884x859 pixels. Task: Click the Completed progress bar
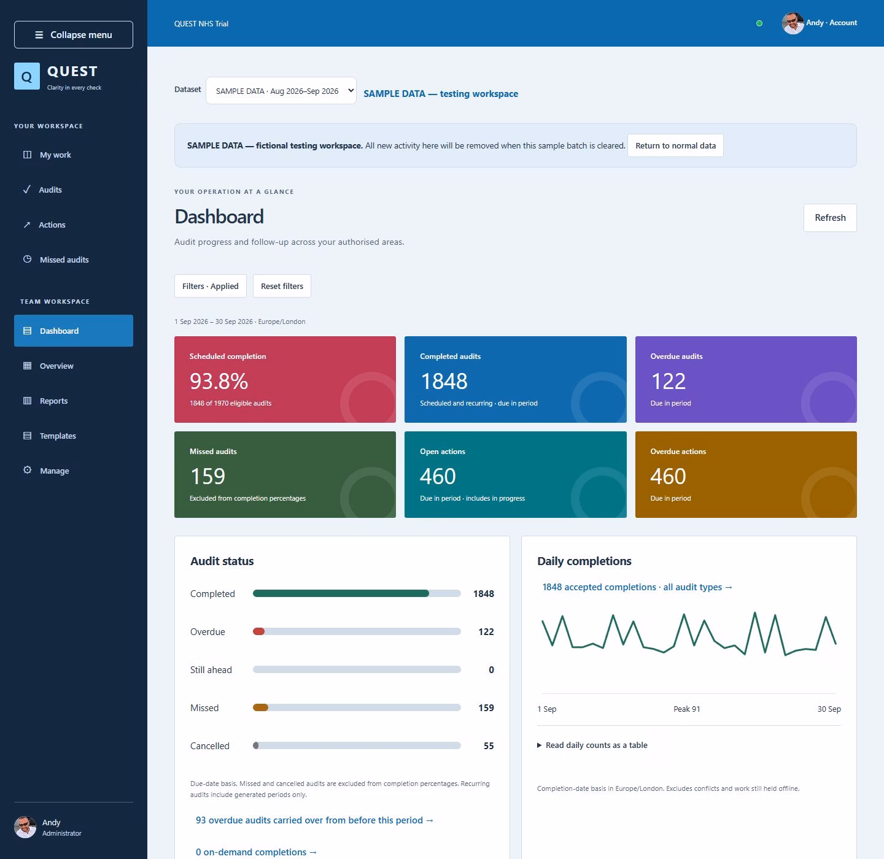point(357,593)
